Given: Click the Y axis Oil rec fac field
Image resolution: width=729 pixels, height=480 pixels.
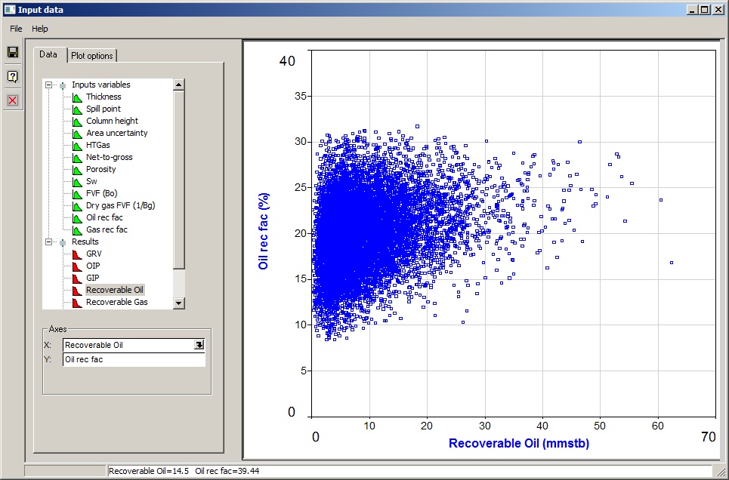Looking at the screenshot, I should tap(133, 360).
